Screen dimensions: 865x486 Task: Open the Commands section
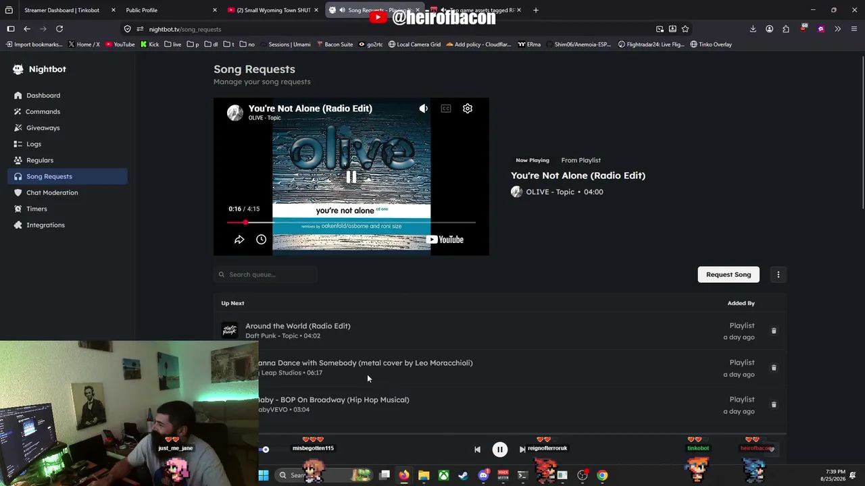(x=43, y=111)
